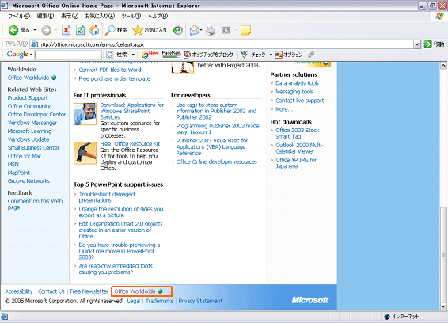Click the highlighter pen icon
This screenshot has width=448, height=323.
pyautogui.click(x=311, y=54)
